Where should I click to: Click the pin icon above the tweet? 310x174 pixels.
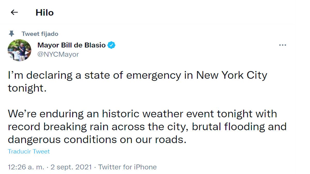pos(11,34)
